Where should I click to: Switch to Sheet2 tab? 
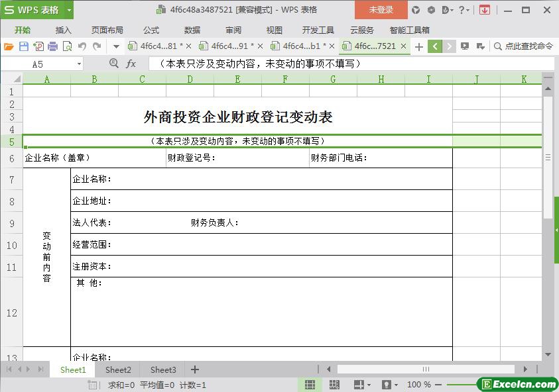(118, 369)
